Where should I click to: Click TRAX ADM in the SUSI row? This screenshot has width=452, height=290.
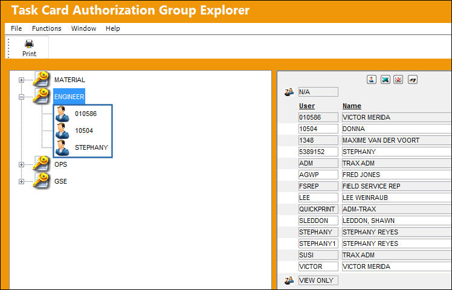click(358, 255)
